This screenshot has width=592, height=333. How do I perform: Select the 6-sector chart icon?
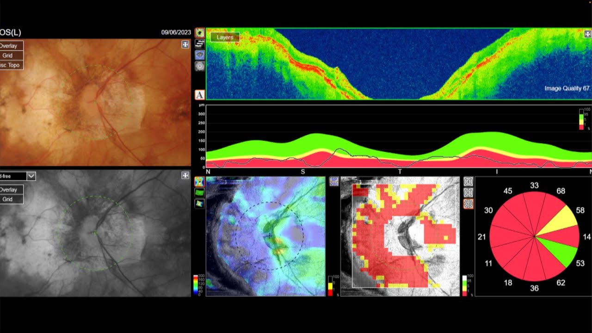coord(468,192)
